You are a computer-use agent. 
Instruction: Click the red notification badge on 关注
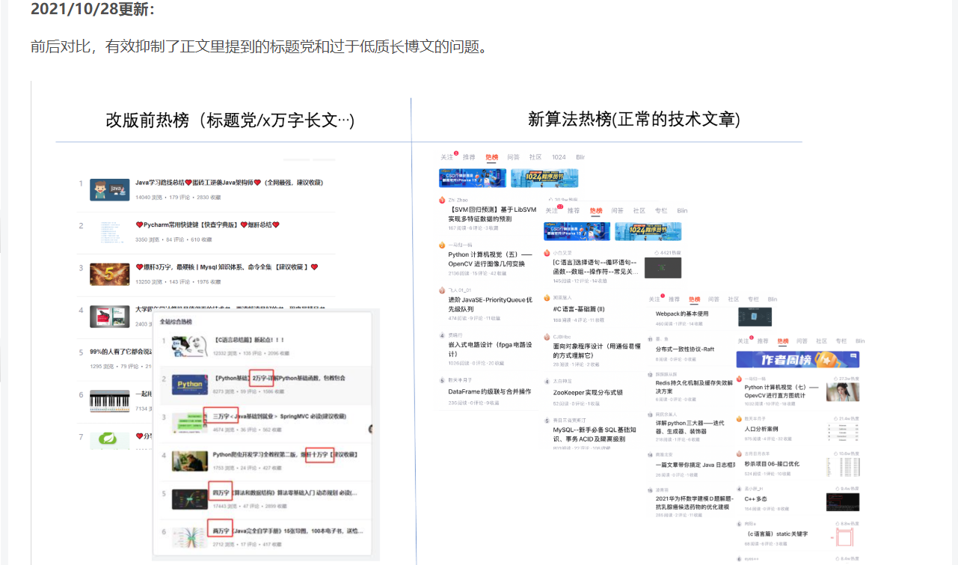pyautogui.click(x=455, y=152)
